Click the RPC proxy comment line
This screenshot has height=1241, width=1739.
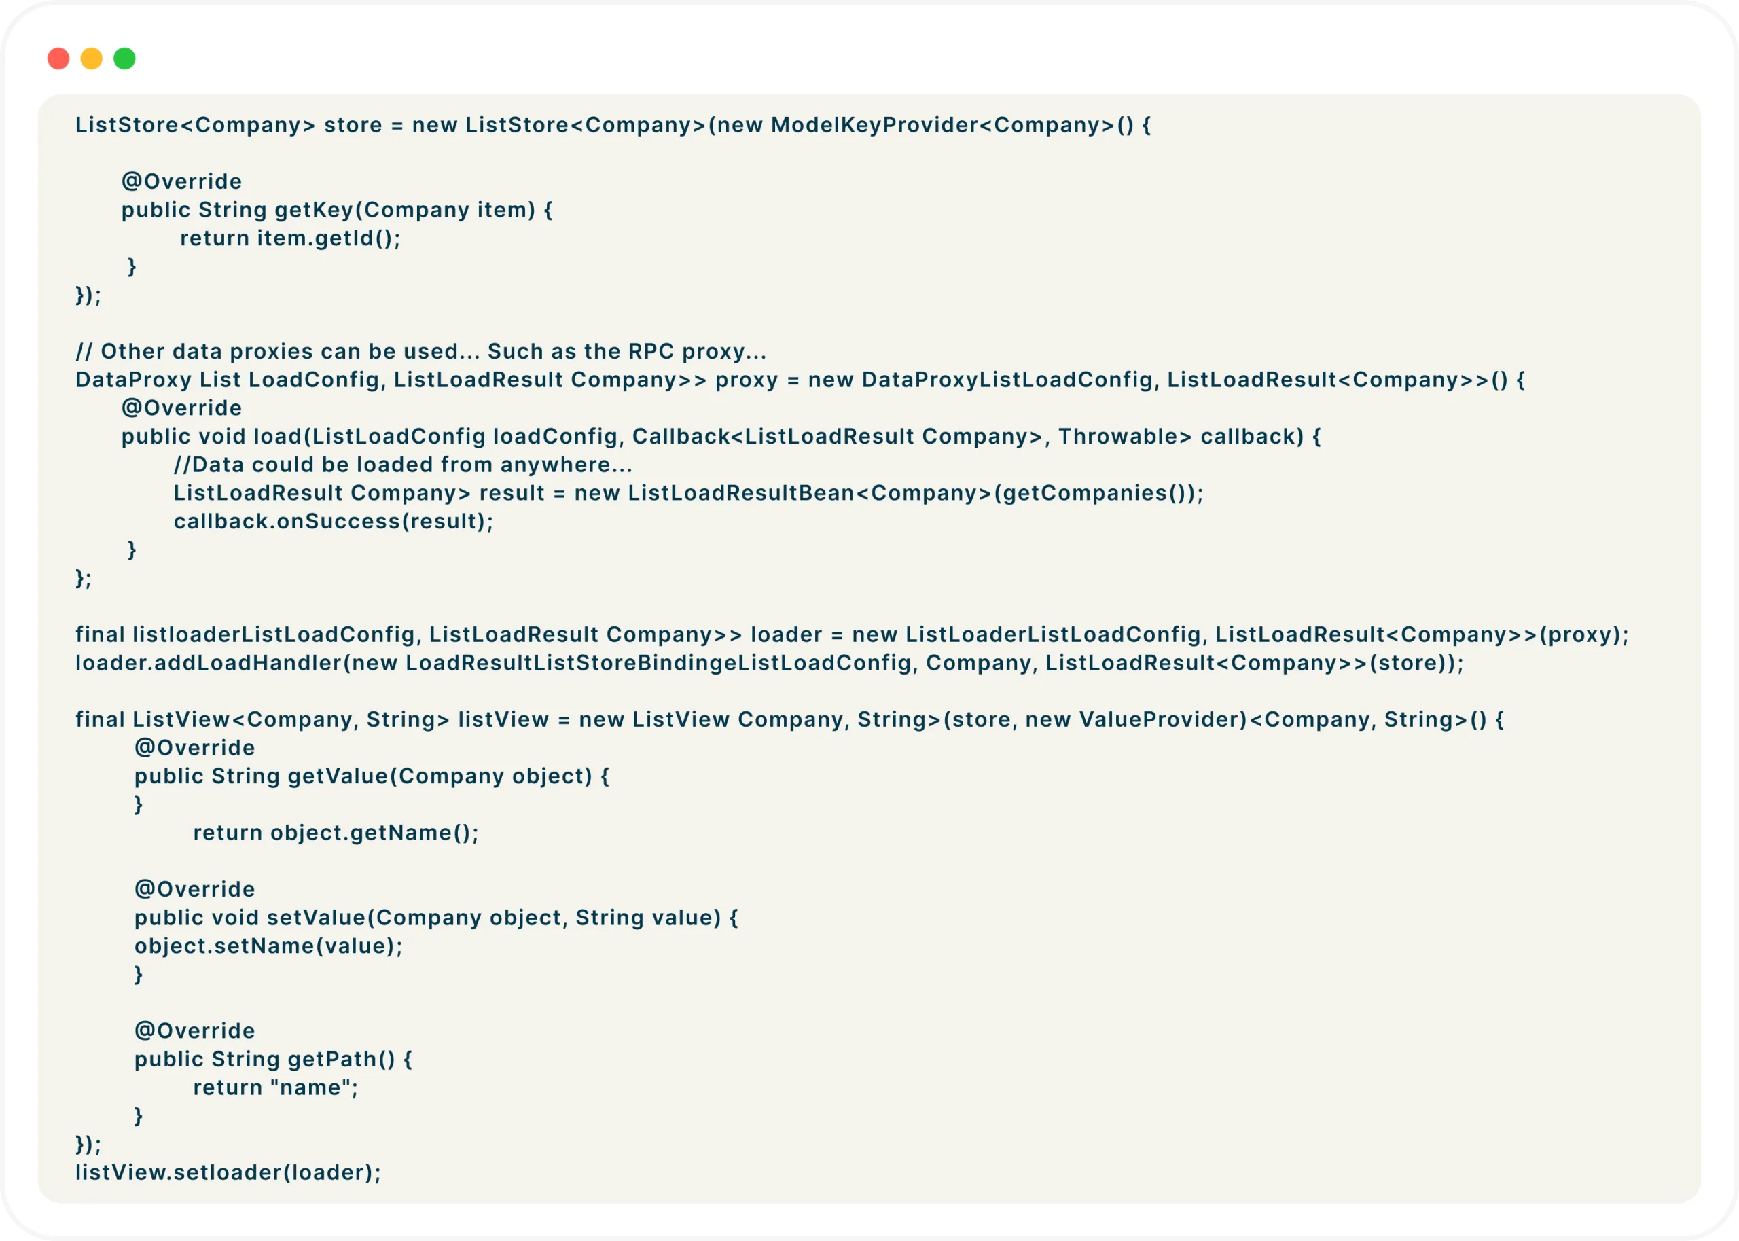(x=420, y=352)
